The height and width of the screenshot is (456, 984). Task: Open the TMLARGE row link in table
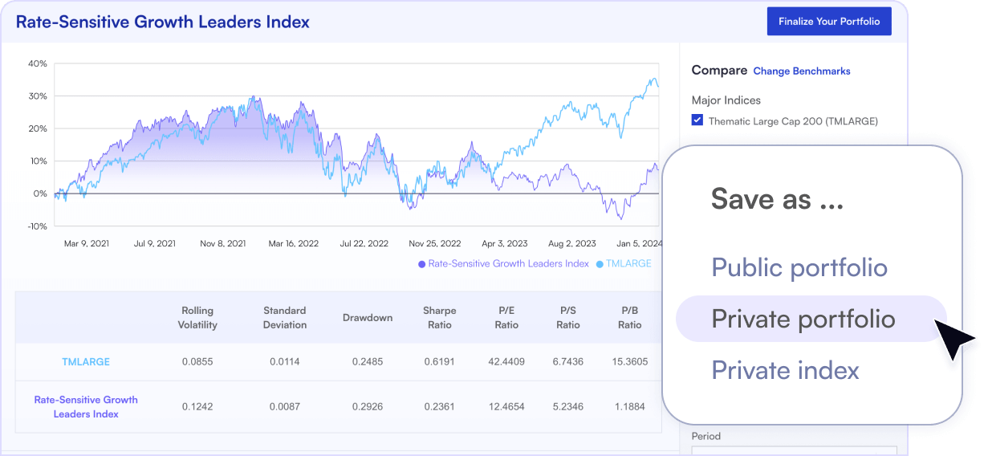tap(86, 362)
